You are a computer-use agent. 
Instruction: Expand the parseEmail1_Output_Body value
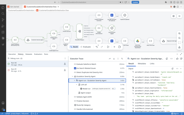coord(134,96)
